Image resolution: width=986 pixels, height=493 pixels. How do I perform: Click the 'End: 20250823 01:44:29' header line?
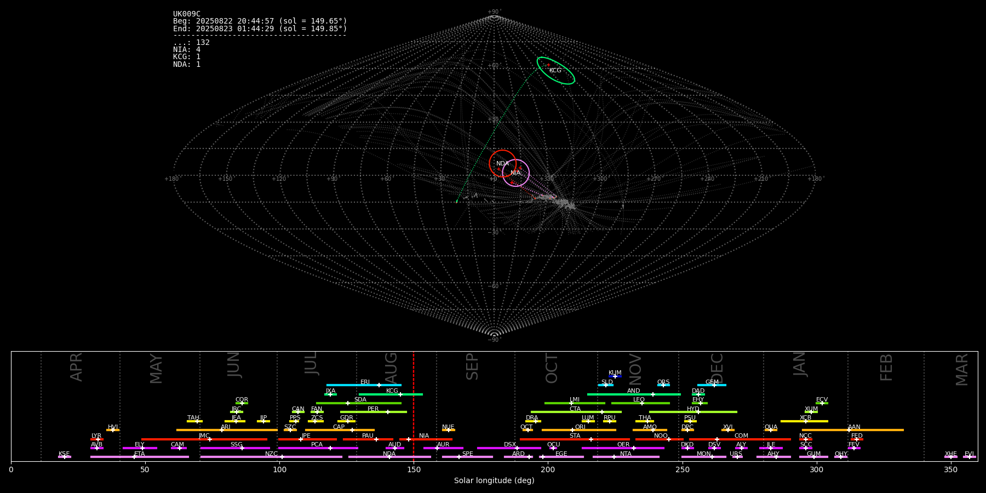(x=260, y=28)
